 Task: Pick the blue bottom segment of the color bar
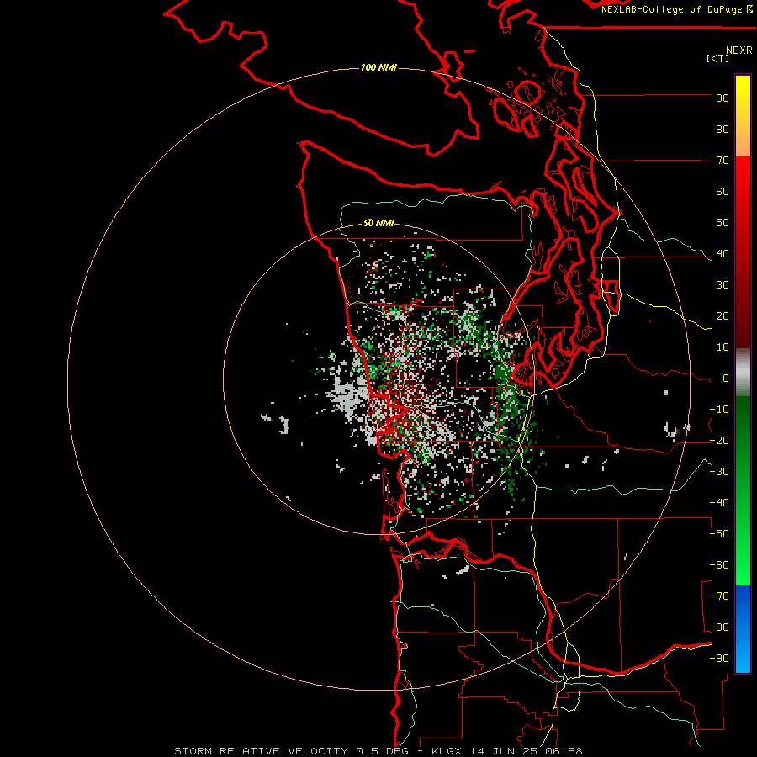tap(743, 629)
